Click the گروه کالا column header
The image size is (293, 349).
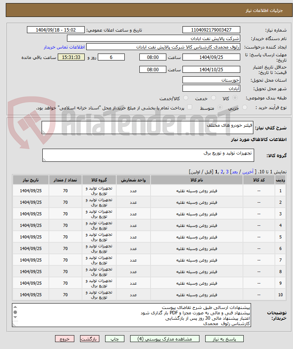[x=99, y=180]
